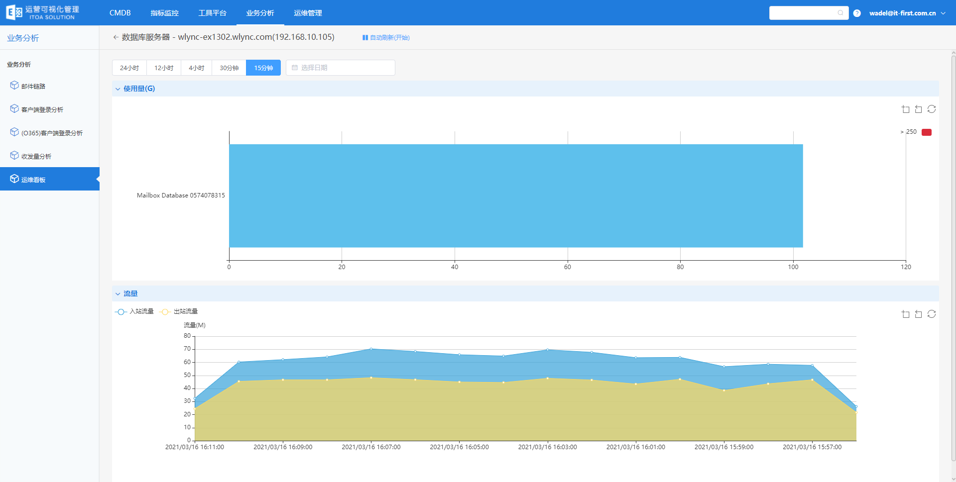Open the help question mark icon
This screenshot has width=956, height=482.
point(857,13)
